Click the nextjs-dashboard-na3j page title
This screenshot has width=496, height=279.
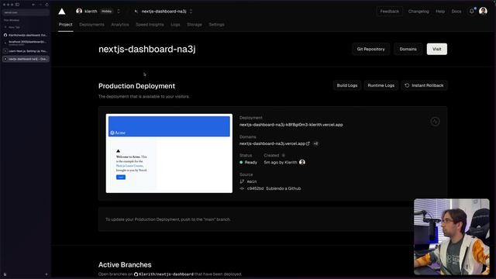[x=147, y=50]
